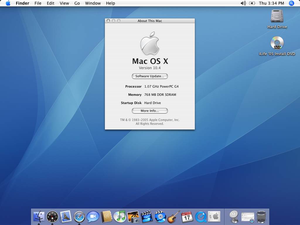Click the Software Update... button
Screen dimensions: 300x225
[x=150, y=76]
